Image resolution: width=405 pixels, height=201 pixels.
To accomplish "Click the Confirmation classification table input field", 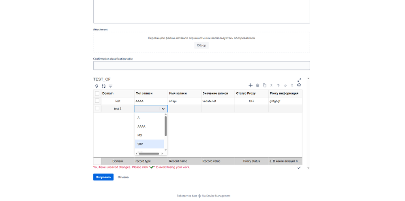I will tap(201, 66).
